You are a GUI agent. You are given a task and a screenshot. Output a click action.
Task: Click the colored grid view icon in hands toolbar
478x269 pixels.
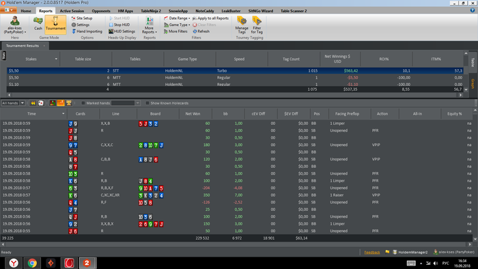coord(53,103)
